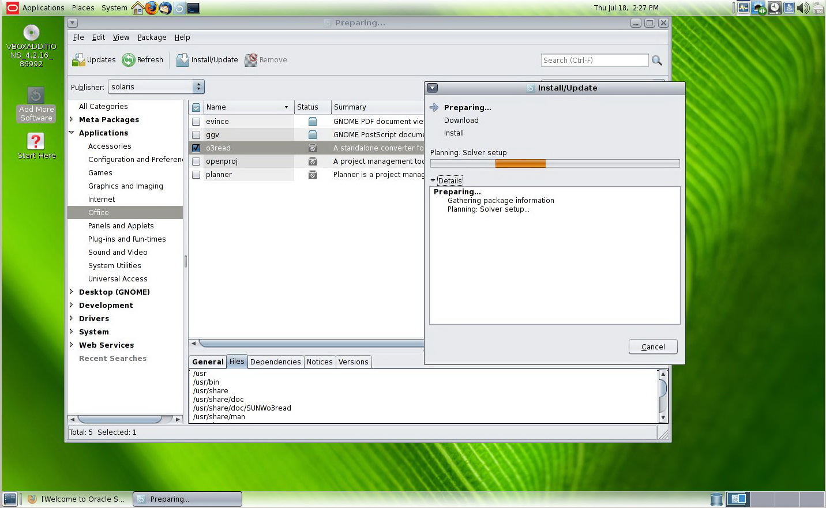826x508 pixels.
Task: Collapse Details expander in Install/Update dialog
Action: 433,180
